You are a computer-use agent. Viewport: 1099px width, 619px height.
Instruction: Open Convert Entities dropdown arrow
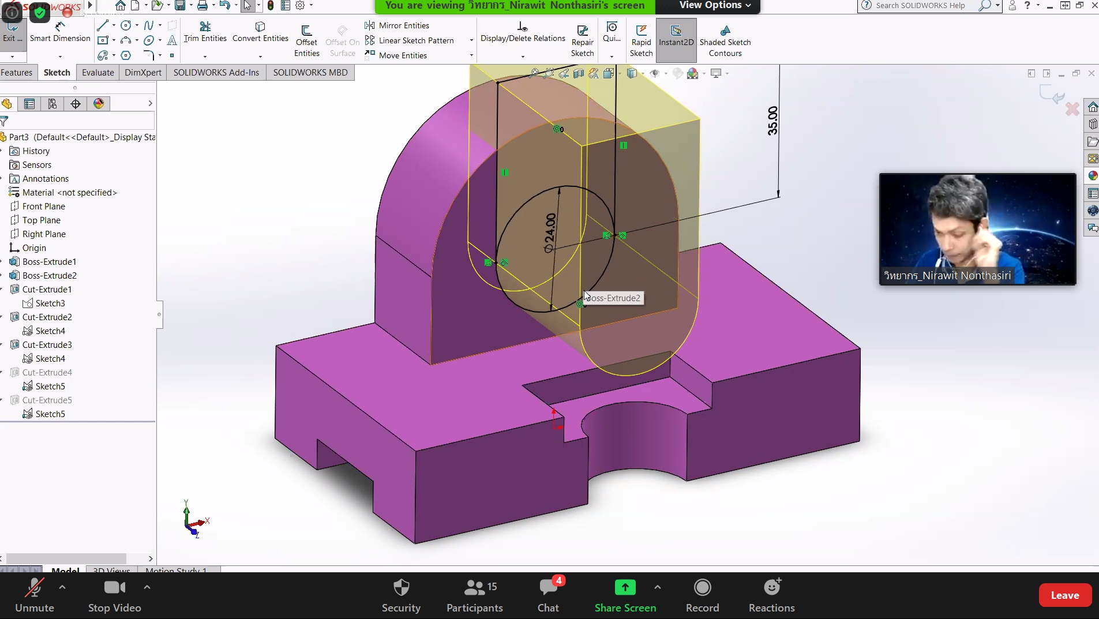(x=260, y=57)
